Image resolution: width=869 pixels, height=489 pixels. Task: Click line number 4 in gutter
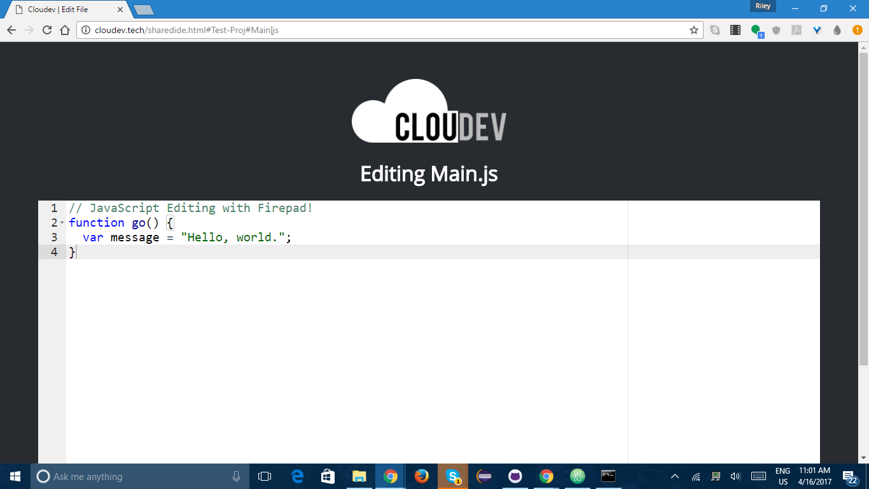coord(54,252)
